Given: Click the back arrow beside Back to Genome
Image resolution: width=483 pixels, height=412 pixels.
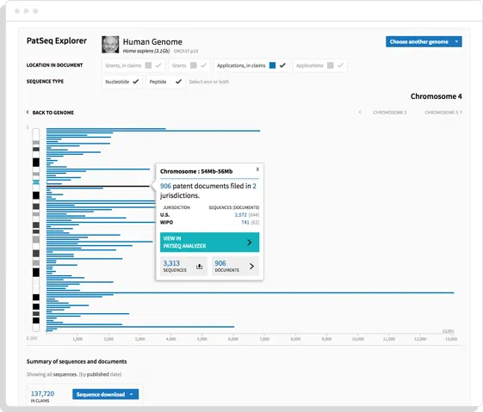Looking at the screenshot, I should (28, 112).
